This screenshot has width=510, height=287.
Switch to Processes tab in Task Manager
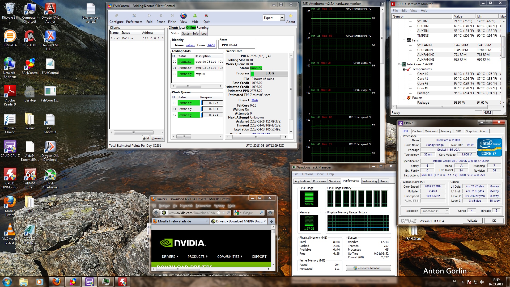click(319, 181)
